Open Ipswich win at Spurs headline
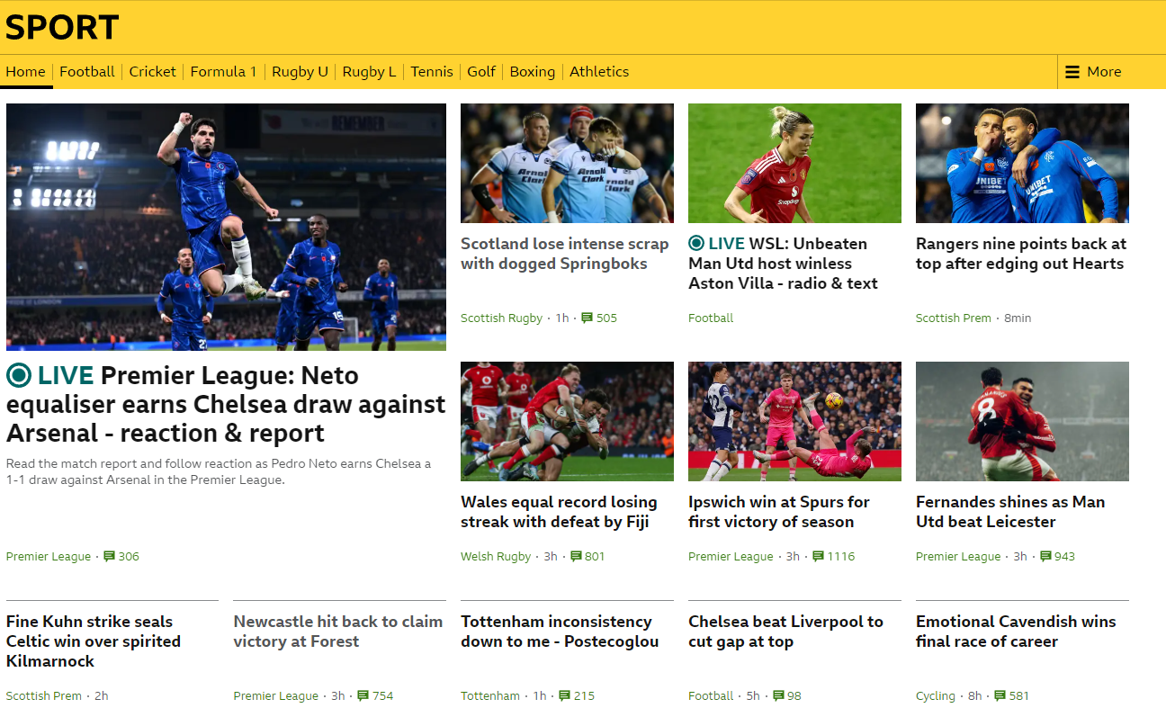Image resolution: width=1166 pixels, height=717 pixels. click(x=779, y=512)
